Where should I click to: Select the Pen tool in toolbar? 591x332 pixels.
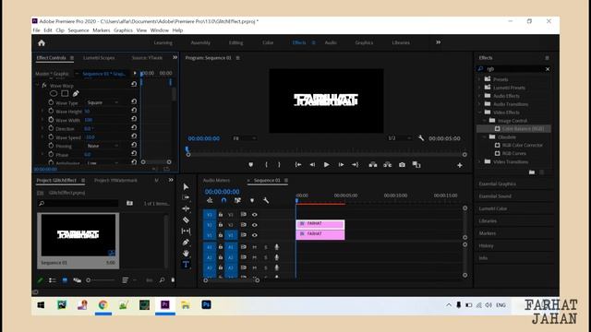[186, 242]
